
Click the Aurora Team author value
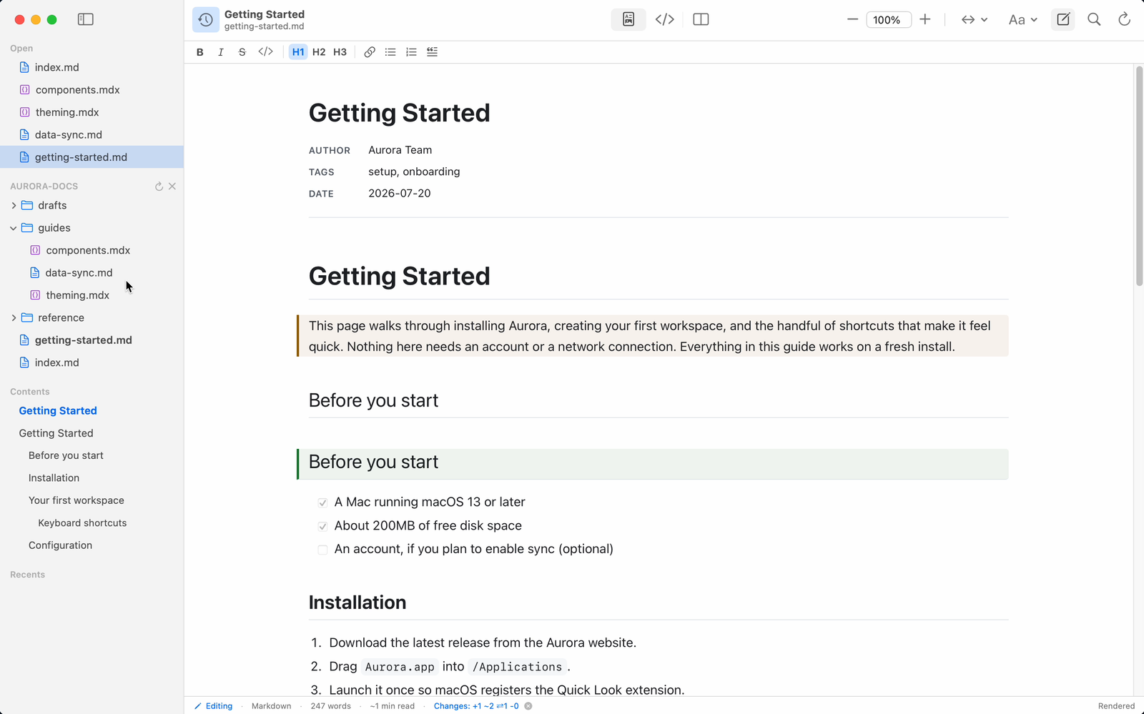coord(400,150)
